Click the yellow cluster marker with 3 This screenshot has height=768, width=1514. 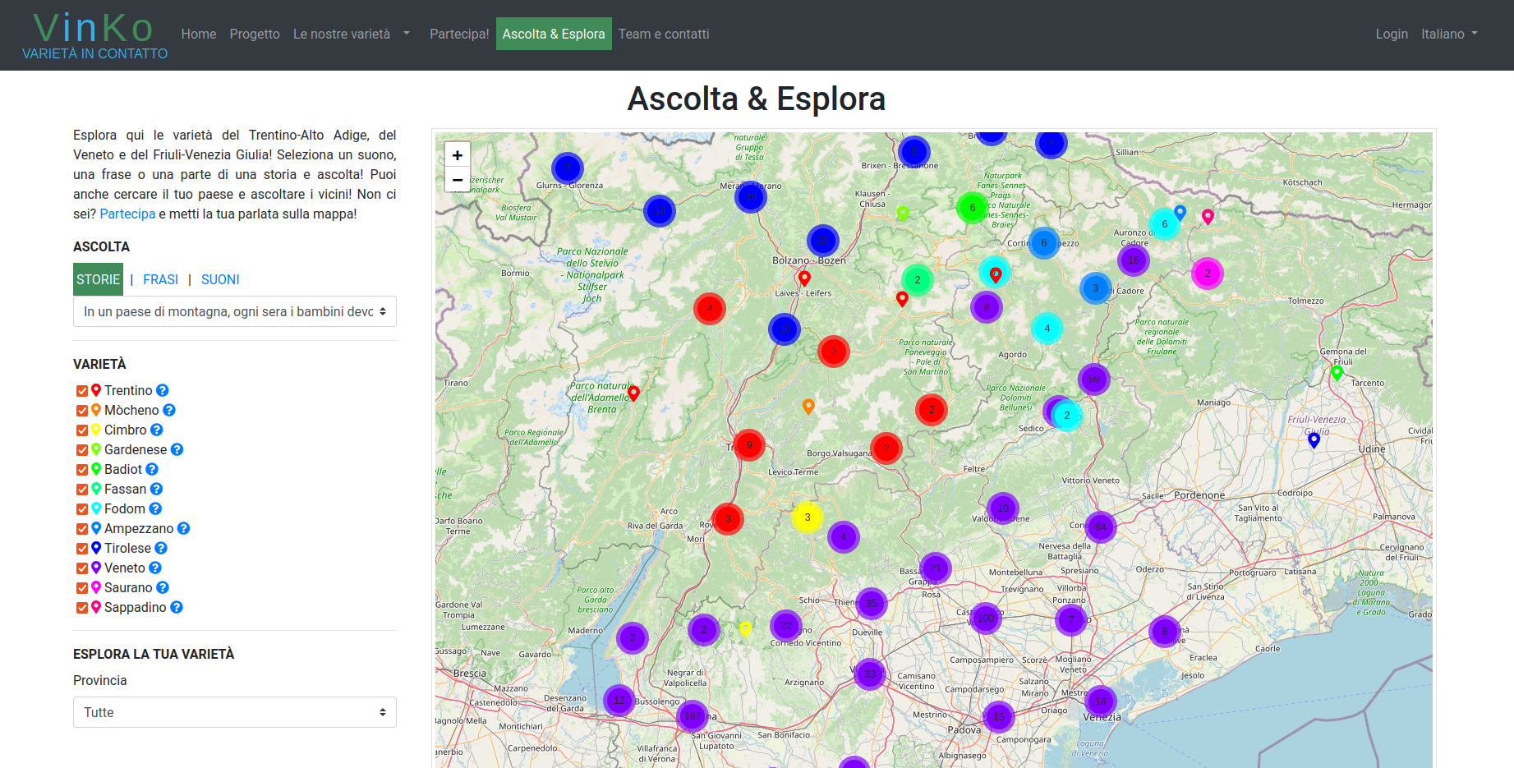[807, 517]
